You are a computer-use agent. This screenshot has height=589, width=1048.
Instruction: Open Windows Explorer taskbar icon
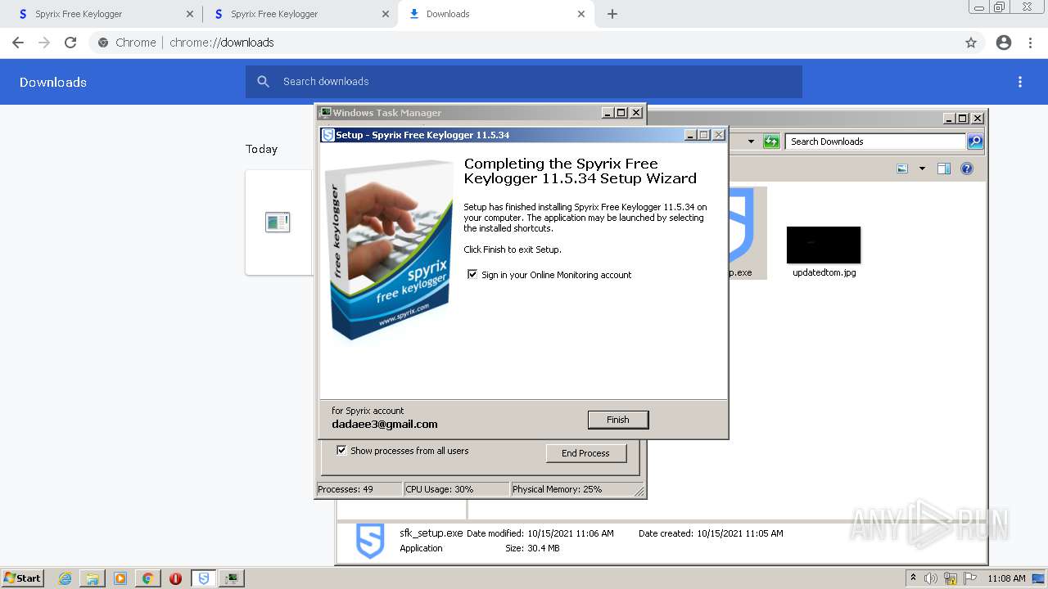pyautogui.click(x=93, y=578)
